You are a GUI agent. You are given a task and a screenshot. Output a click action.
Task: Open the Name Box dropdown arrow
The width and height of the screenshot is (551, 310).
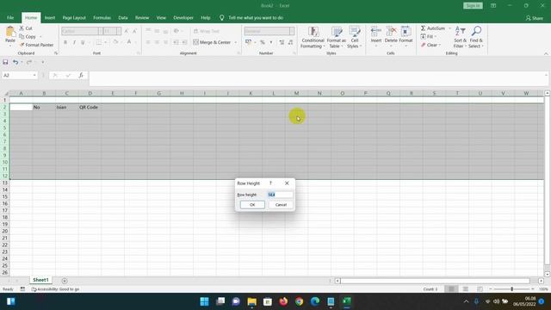pos(34,75)
